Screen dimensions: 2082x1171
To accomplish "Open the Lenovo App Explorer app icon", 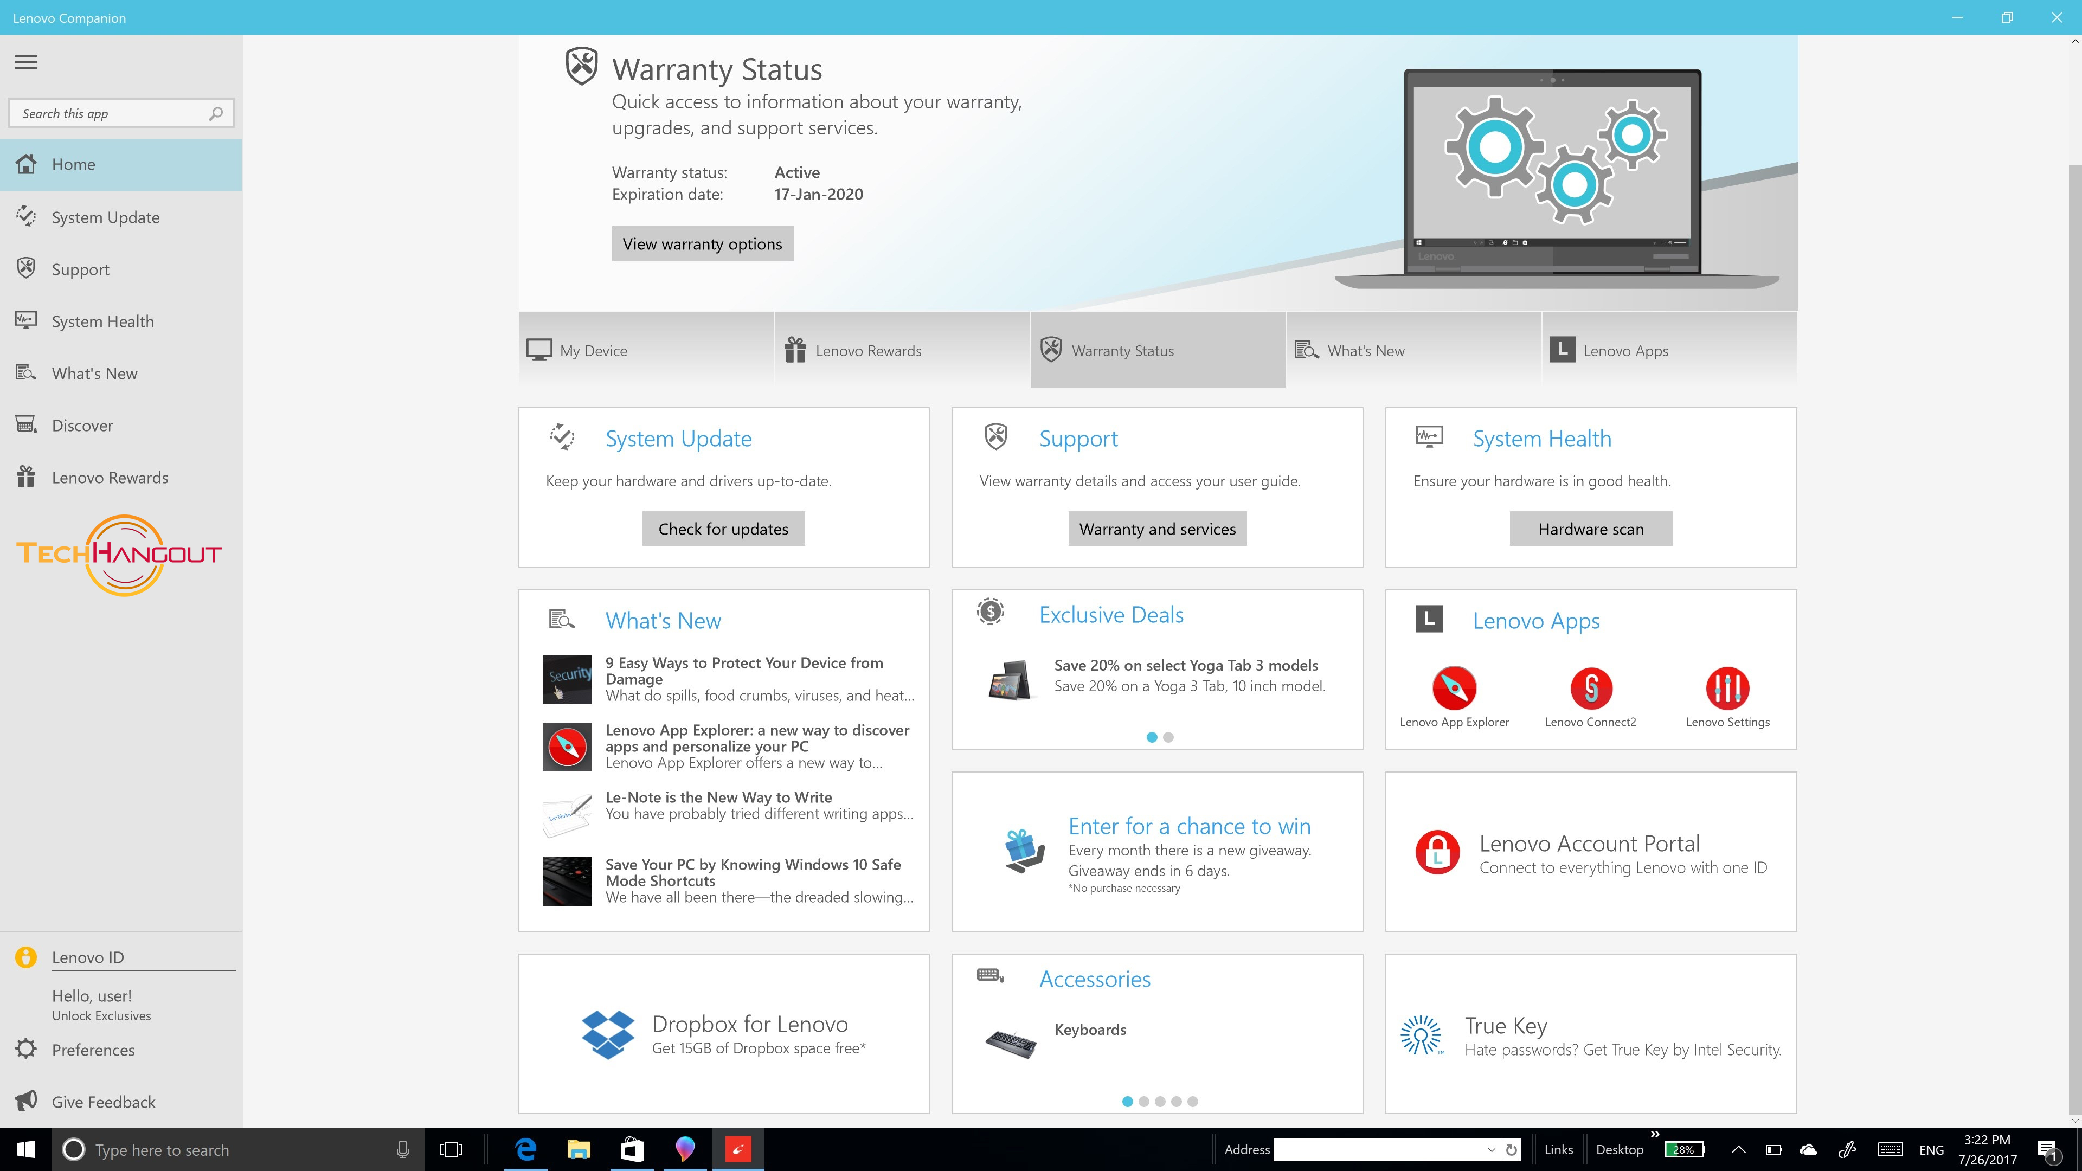I will click(1454, 688).
